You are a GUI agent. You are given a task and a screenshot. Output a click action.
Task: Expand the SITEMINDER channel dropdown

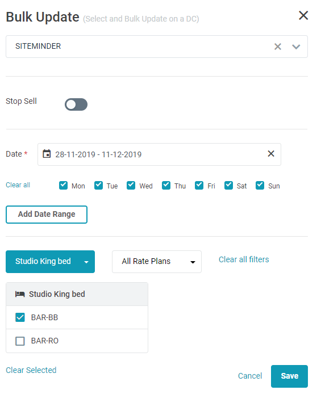click(x=296, y=47)
